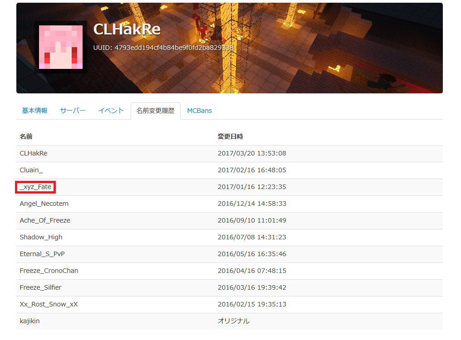Click date 2017/01/16 12:23:35
This screenshot has height=340, width=461.
tap(252, 187)
